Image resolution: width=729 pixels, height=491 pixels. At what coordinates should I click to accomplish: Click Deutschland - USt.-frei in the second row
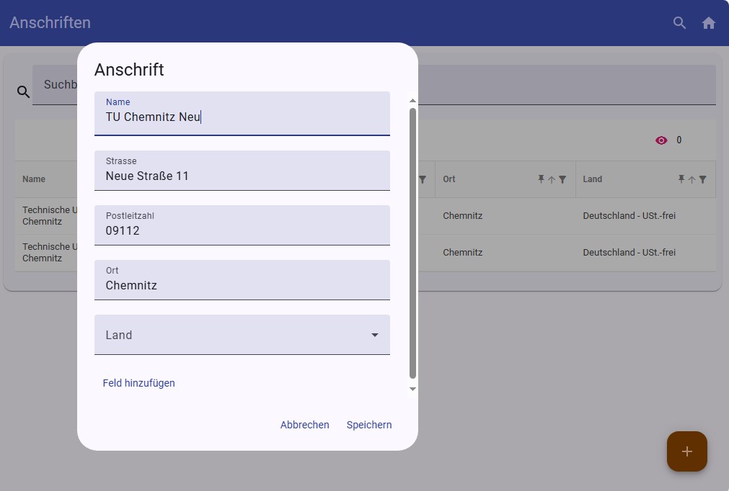629,253
